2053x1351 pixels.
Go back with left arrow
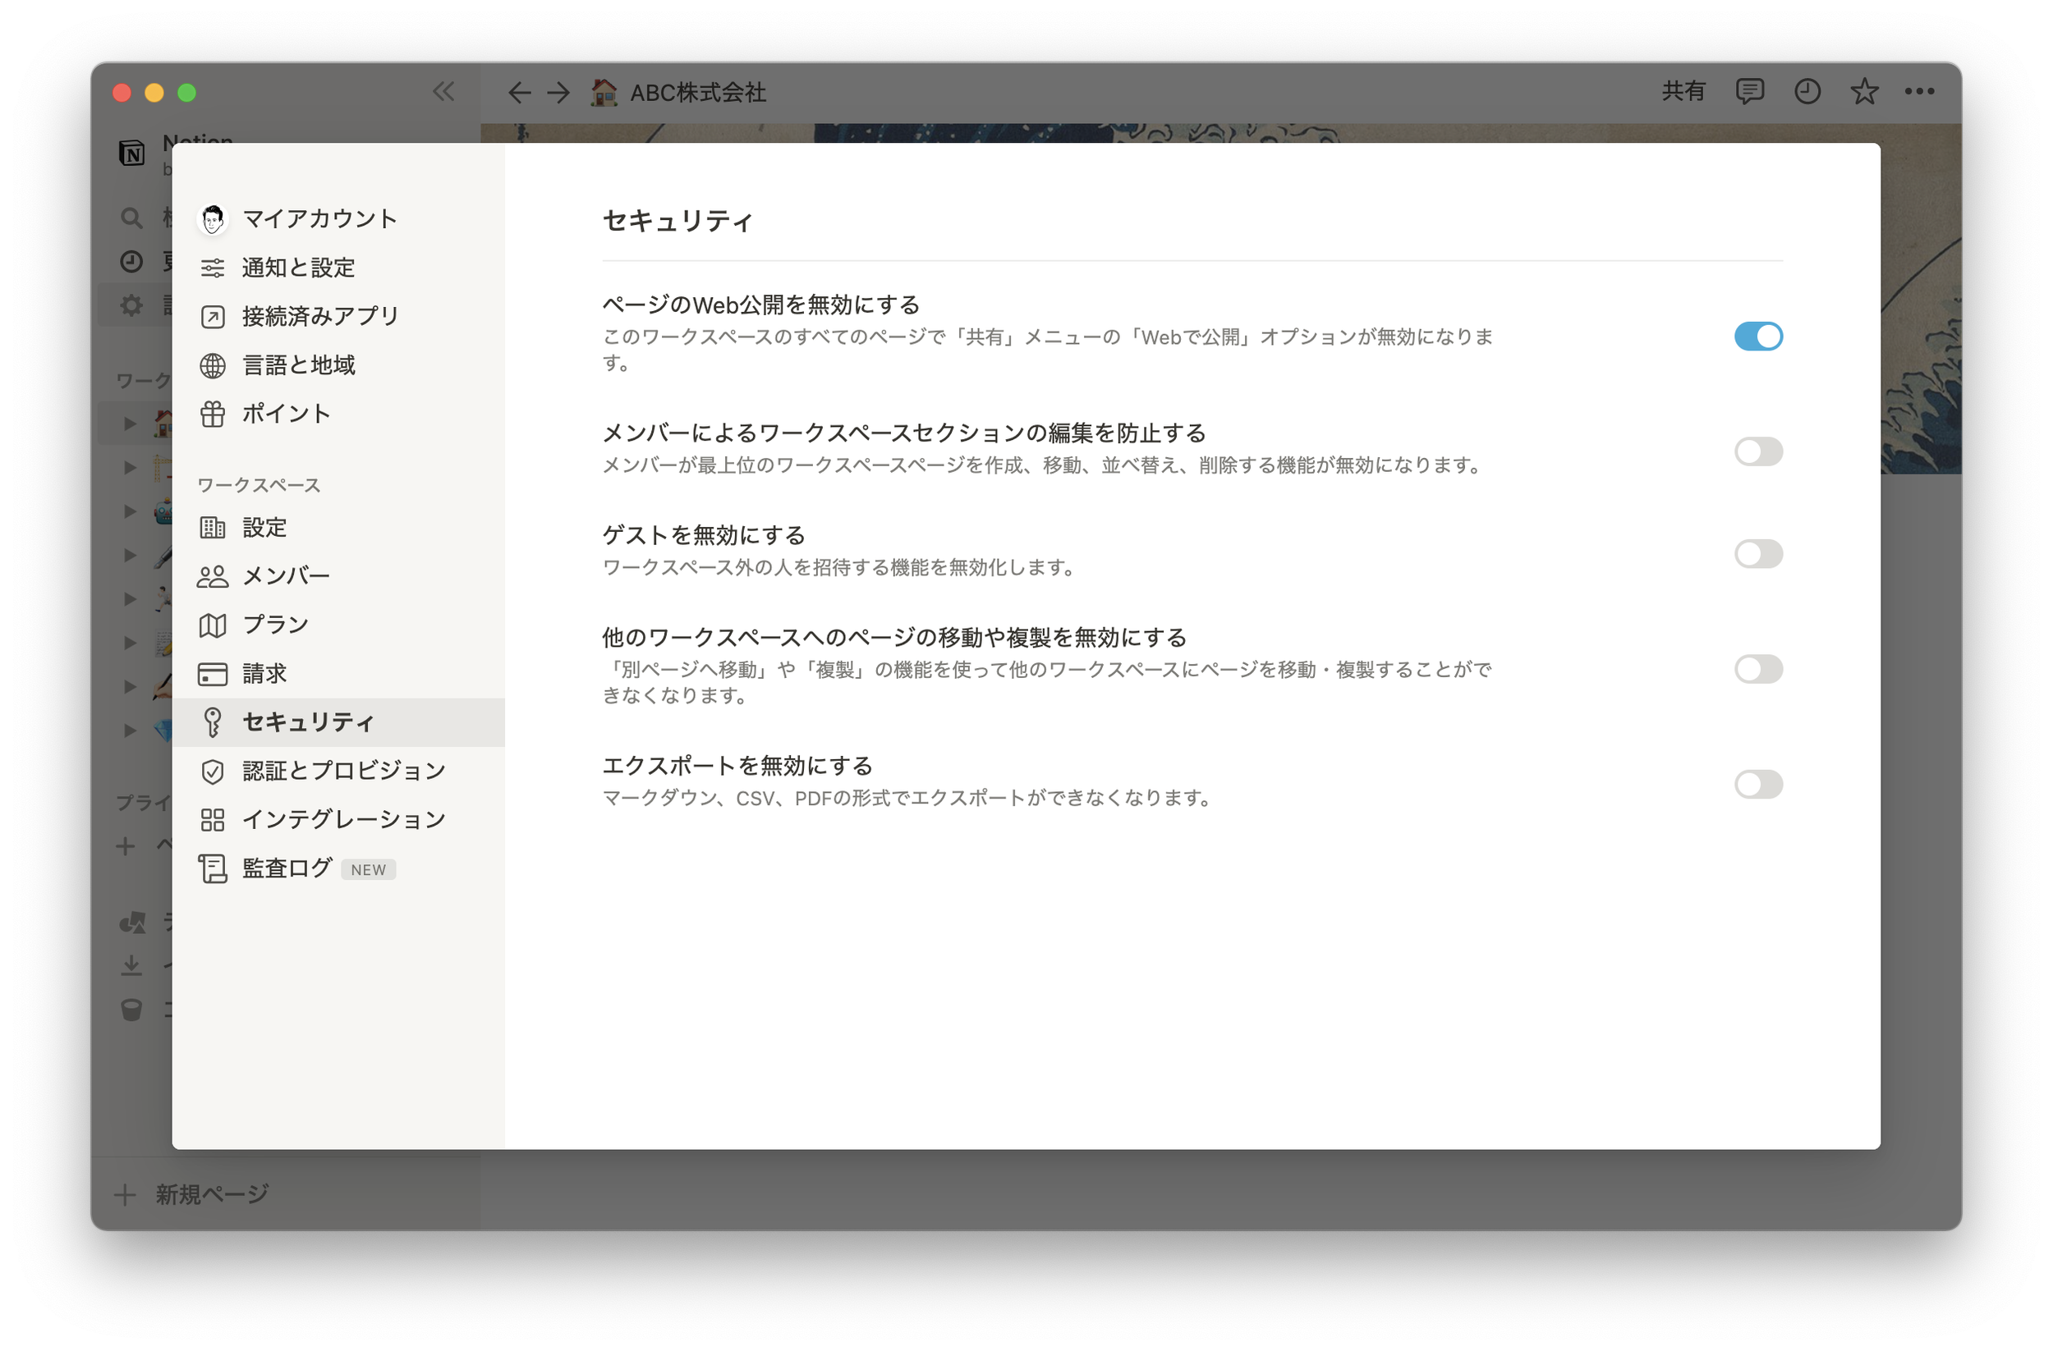tap(518, 92)
